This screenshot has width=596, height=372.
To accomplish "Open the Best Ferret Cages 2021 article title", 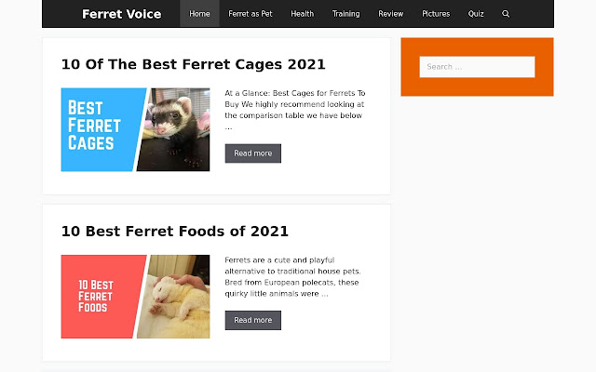I will pyautogui.click(x=193, y=64).
